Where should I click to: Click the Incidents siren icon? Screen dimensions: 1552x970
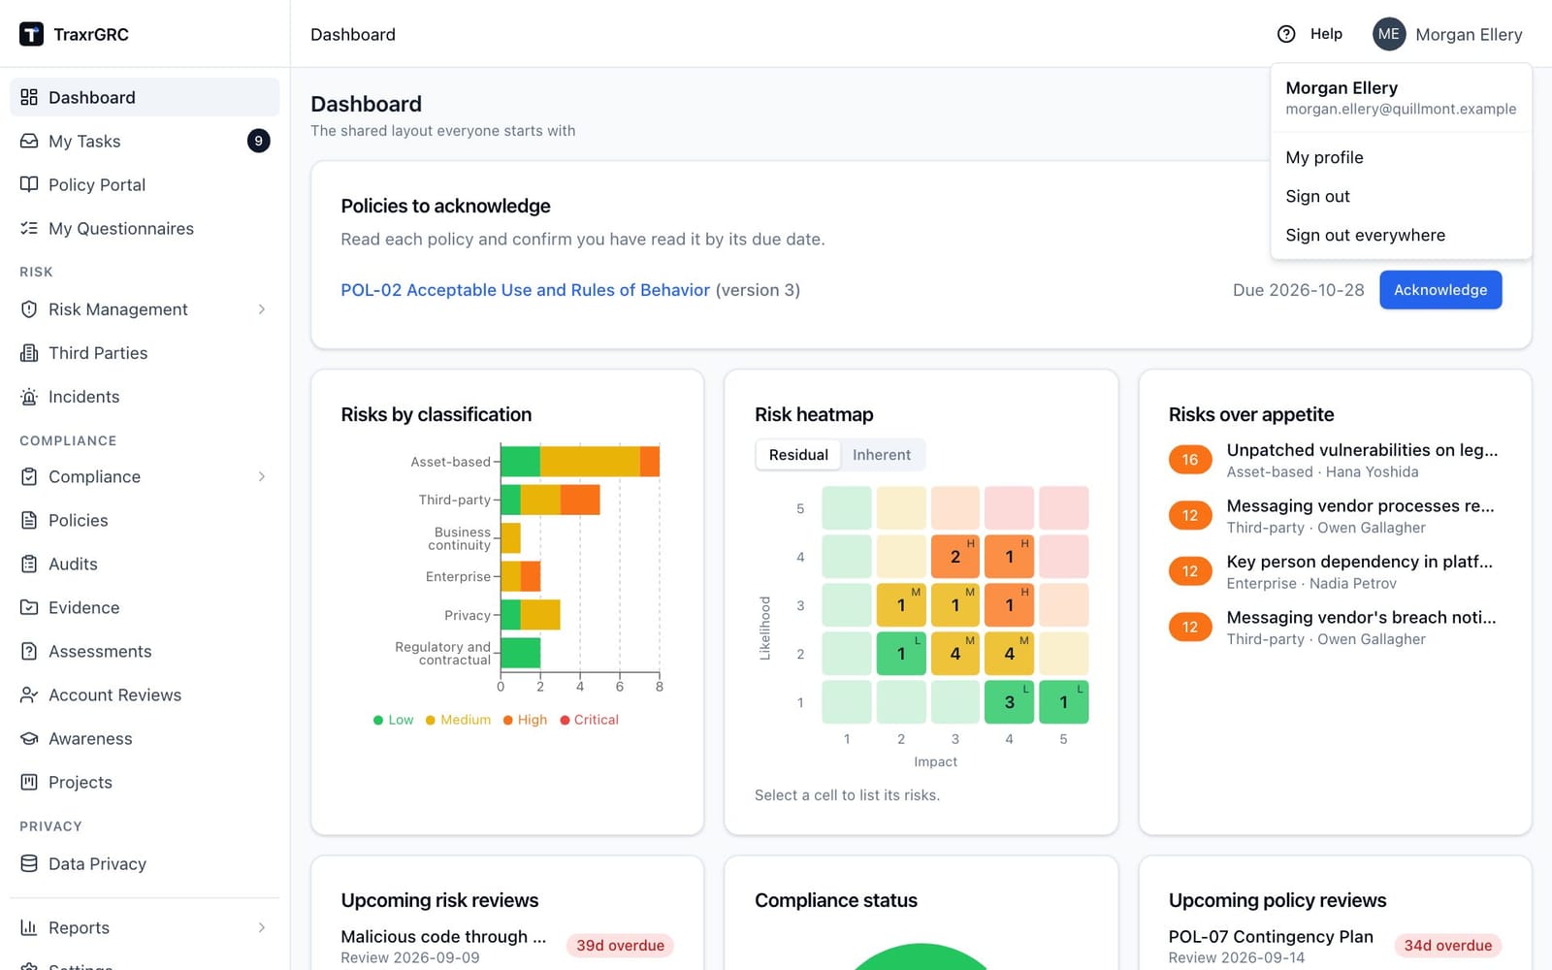[x=29, y=396]
